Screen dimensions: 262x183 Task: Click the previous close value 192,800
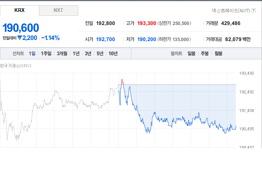pyautogui.click(x=106, y=23)
